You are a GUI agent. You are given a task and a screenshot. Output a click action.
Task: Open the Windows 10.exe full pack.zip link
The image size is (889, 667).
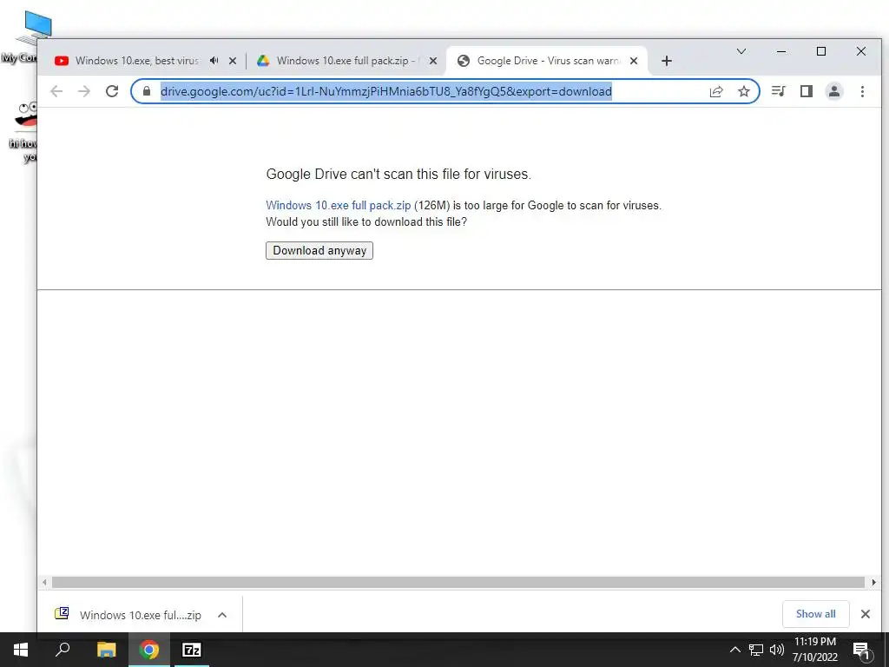(339, 205)
